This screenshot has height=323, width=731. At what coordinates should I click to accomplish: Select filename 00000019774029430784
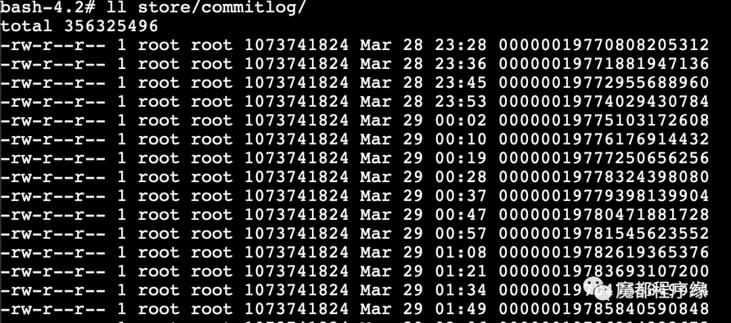coord(604,101)
